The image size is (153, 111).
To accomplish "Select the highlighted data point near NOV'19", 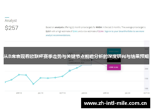I will point(70,71).
